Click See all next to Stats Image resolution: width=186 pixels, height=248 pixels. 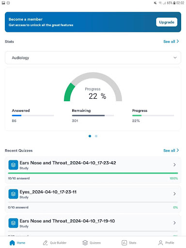point(171,42)
